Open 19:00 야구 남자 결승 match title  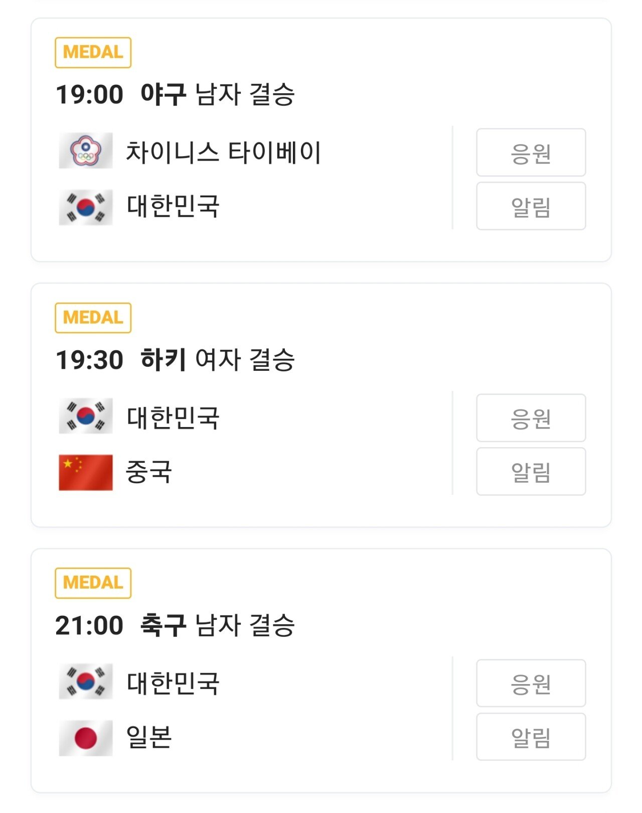click(x=175, y=94)
